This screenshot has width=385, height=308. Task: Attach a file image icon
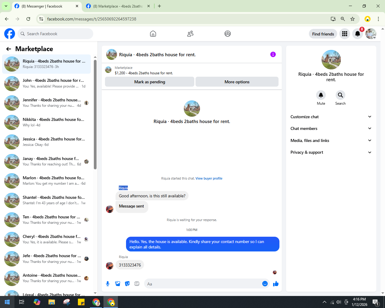pyautogui.click(x=118, y=284)
